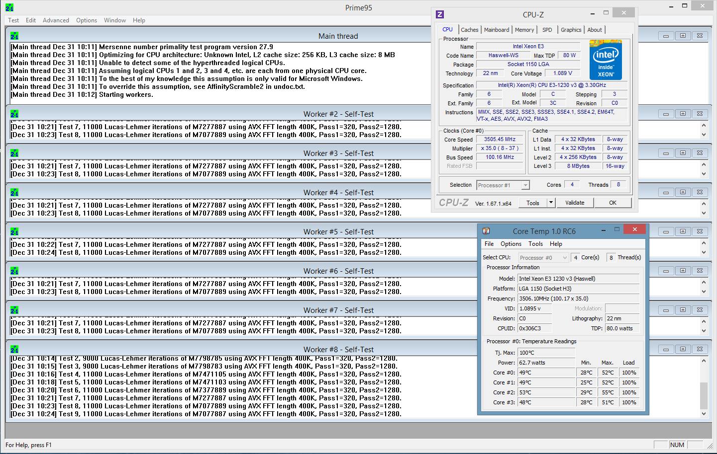Open the Core Temp Options menu
This screenshot has height=454, width=717.
point(511,244)
